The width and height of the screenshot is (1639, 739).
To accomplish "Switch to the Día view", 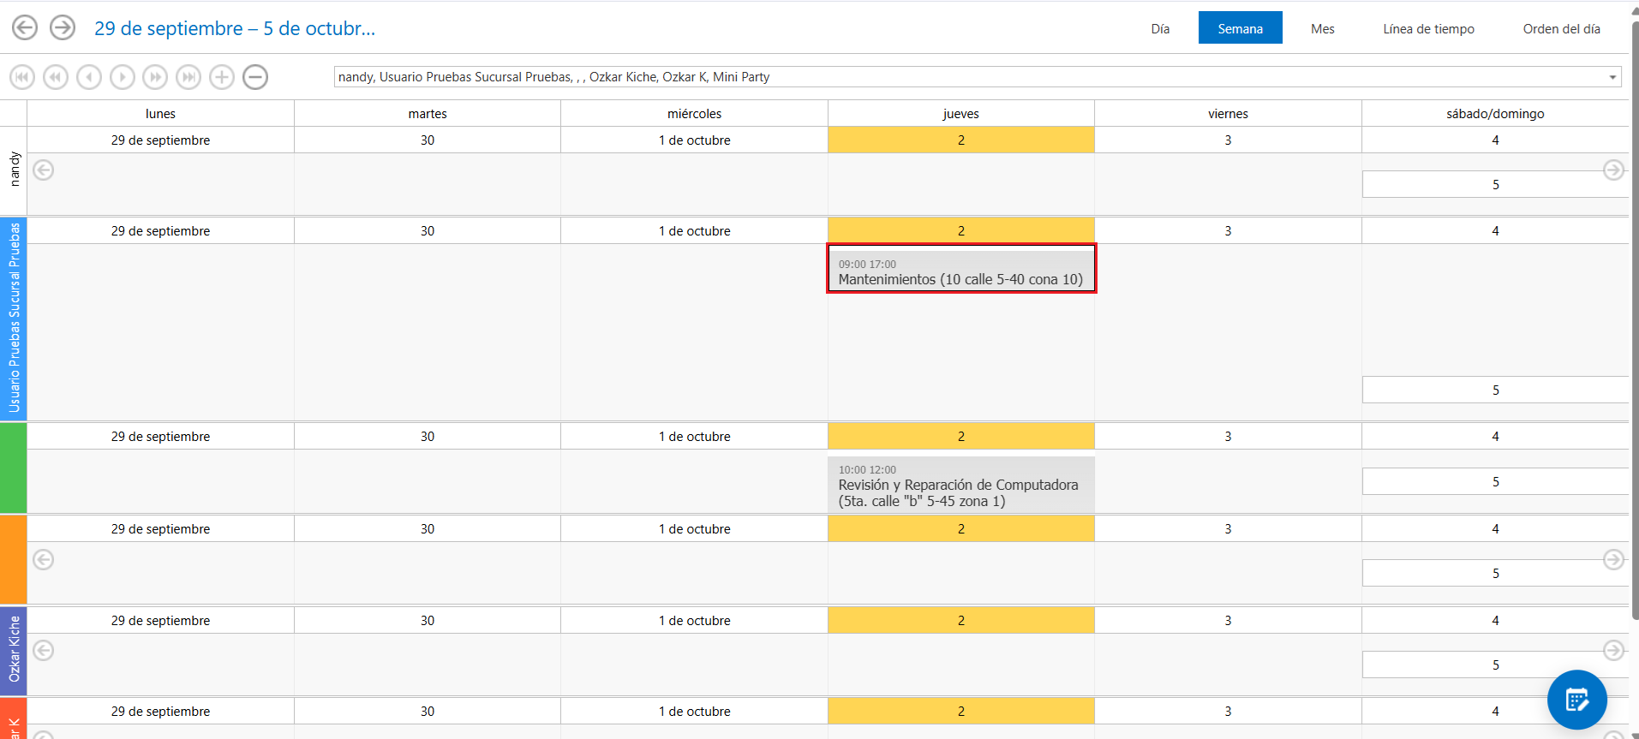I will click(1160, 28).
